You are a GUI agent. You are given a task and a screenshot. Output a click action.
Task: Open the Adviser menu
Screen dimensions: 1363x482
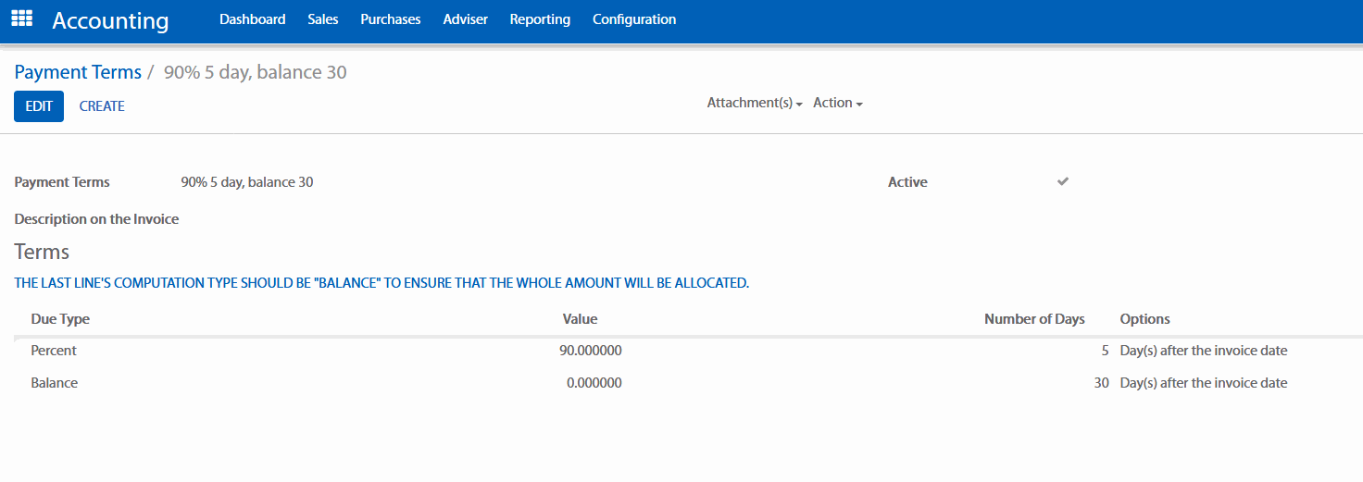(x=465, y=19)
